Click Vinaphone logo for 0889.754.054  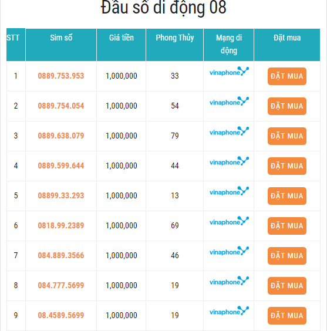[x=229, y=102]
